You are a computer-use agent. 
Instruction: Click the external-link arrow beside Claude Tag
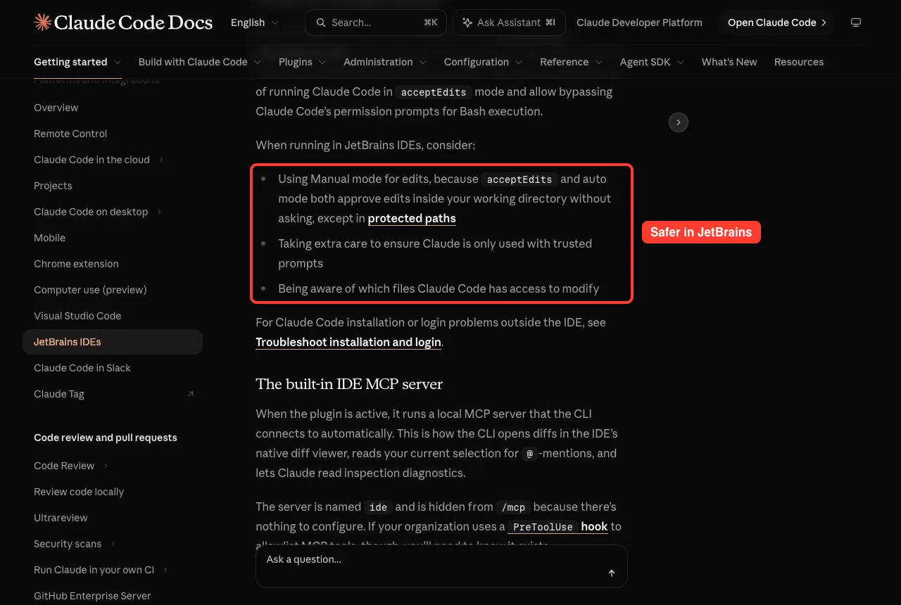tap(190, 394)
